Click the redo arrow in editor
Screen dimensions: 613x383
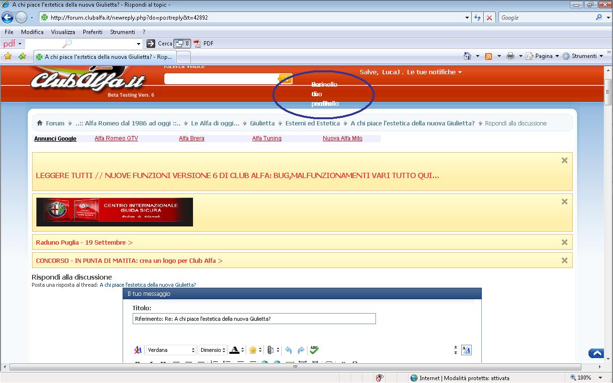coord(301,350)
